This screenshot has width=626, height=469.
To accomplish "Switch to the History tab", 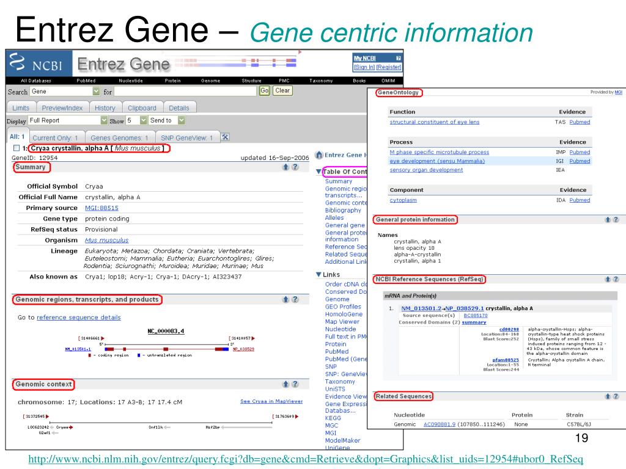I will point(105,107).
